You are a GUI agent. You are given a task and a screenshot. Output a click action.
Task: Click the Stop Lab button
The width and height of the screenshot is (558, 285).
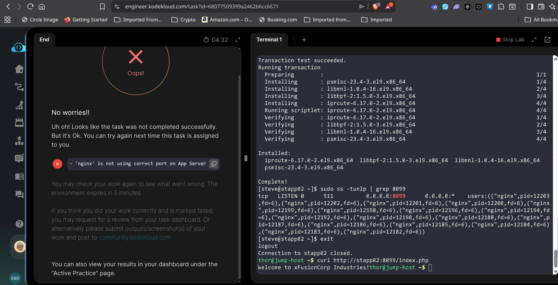tap(510, 40)
